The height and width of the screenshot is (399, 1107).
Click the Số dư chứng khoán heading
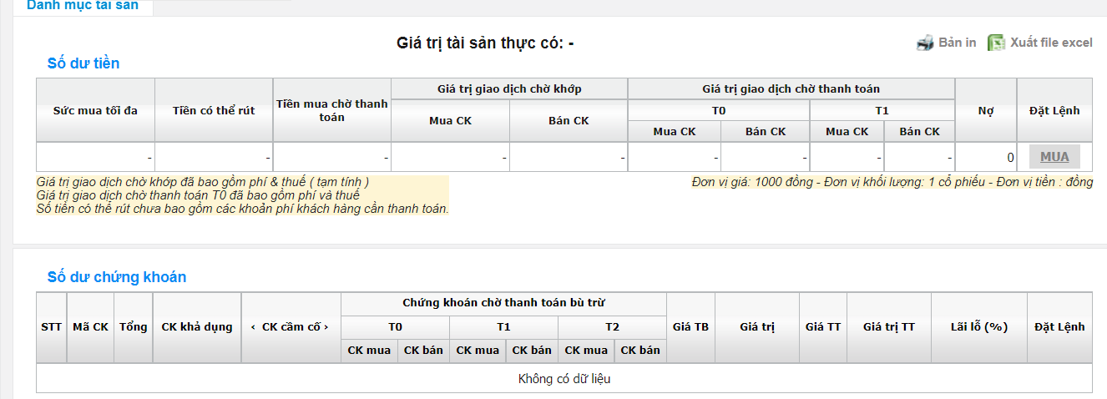117,277
